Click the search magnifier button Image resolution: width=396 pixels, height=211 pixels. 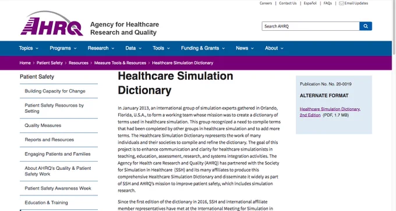pyautogui.click(x=366, y=26)
